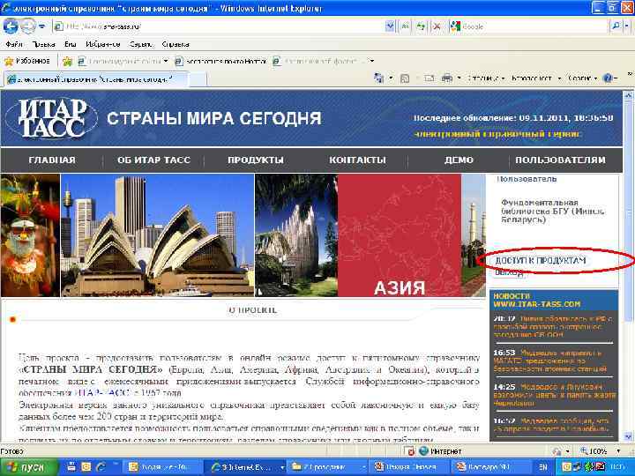The image size is (635, 476).
Task: Open the Сервис menu in the menu bar
Action: 141,45
